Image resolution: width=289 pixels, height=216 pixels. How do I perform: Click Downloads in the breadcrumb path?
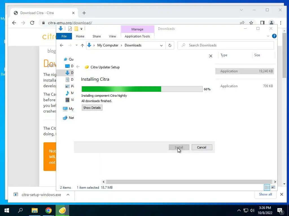pyautogui.click(x=133, y=45)
